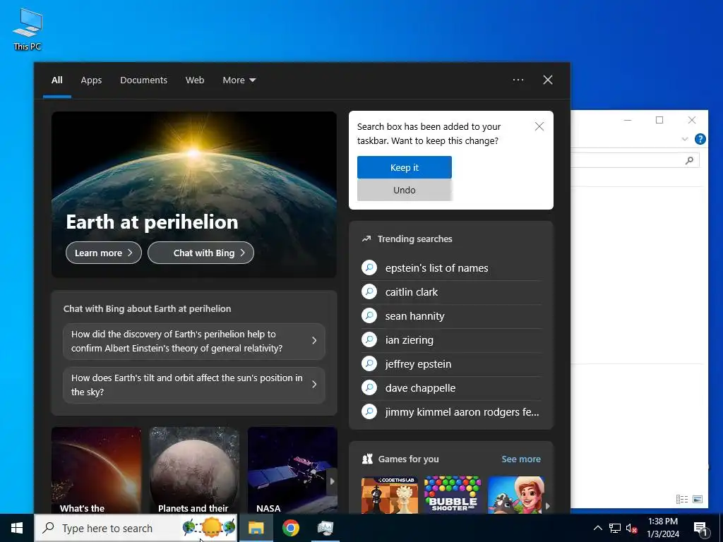This screenshot has width=723, height=542.
Task: Open the What's the card thumbnail
Action: tap(96, 470)
